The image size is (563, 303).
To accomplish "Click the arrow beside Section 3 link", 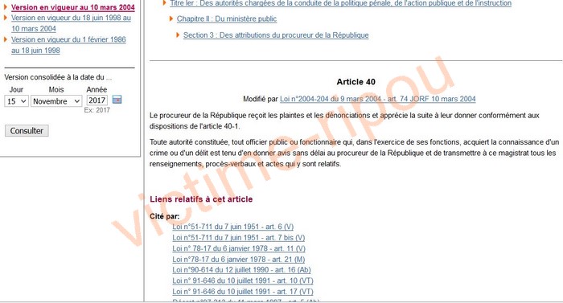I will [178, 35].
